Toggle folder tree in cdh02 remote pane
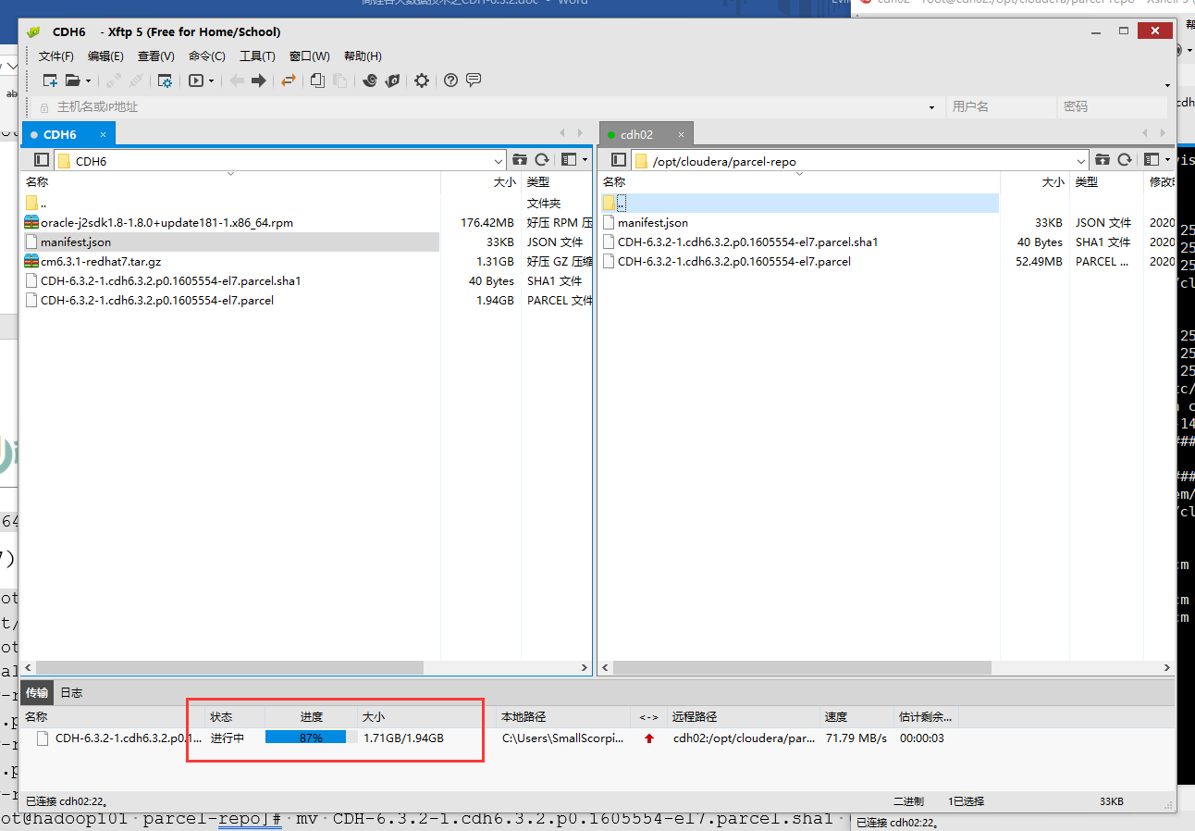 click(619, 160)
